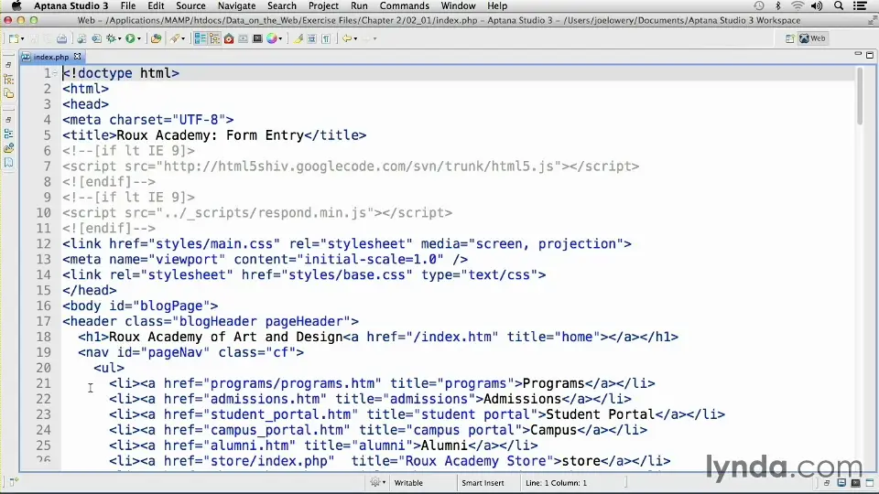Click line number 16 in gutter
The width and height of the screenshot is (879, 494).
click(44, 306)
